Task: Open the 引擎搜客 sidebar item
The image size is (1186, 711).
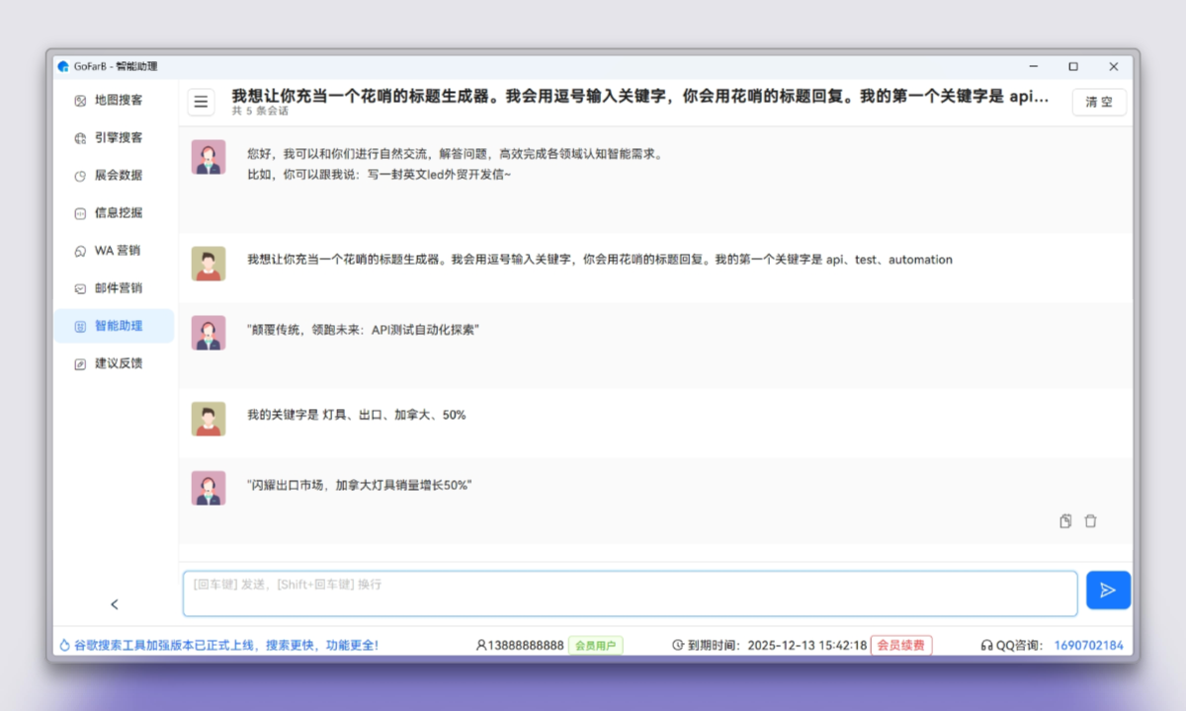Action: coord(114,137)
